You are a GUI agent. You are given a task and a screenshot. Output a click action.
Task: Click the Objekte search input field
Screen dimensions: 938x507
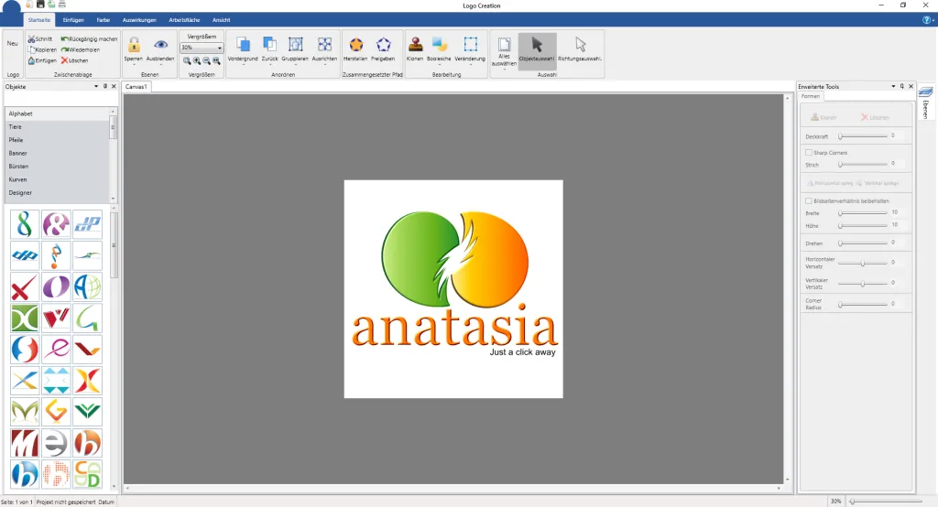coord(60,99)
